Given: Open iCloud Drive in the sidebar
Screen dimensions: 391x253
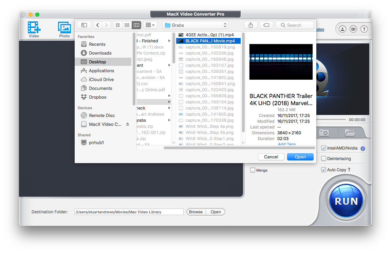Looking at the screenshot, I should click(103, 79).
